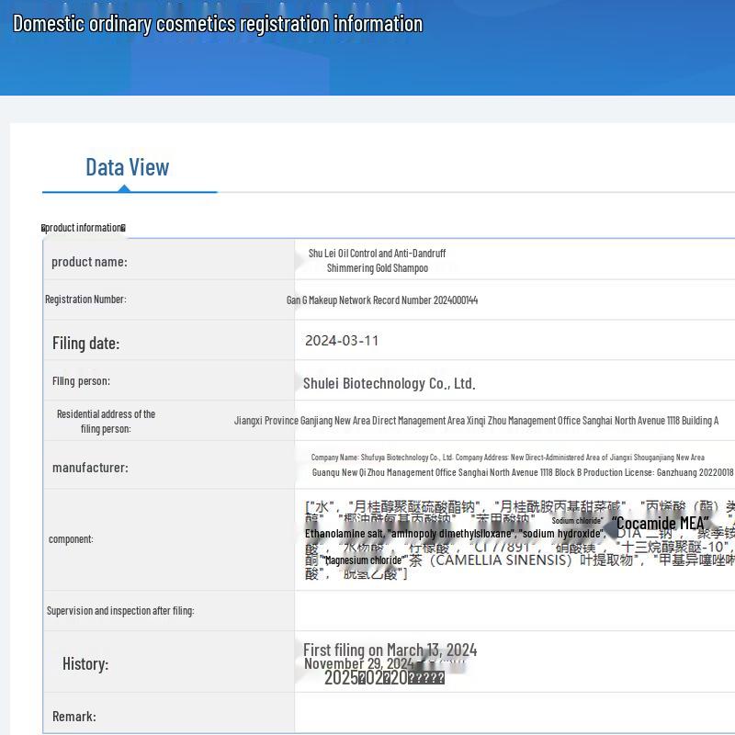Screen dimensions: 735x735
Task: Click the page title about cosmetics registration
Action: [x=218, y=24]
